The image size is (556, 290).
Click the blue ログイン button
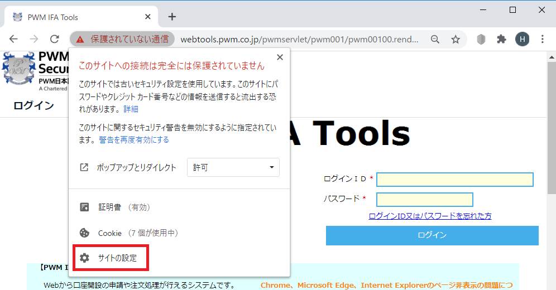pos(432,235)
